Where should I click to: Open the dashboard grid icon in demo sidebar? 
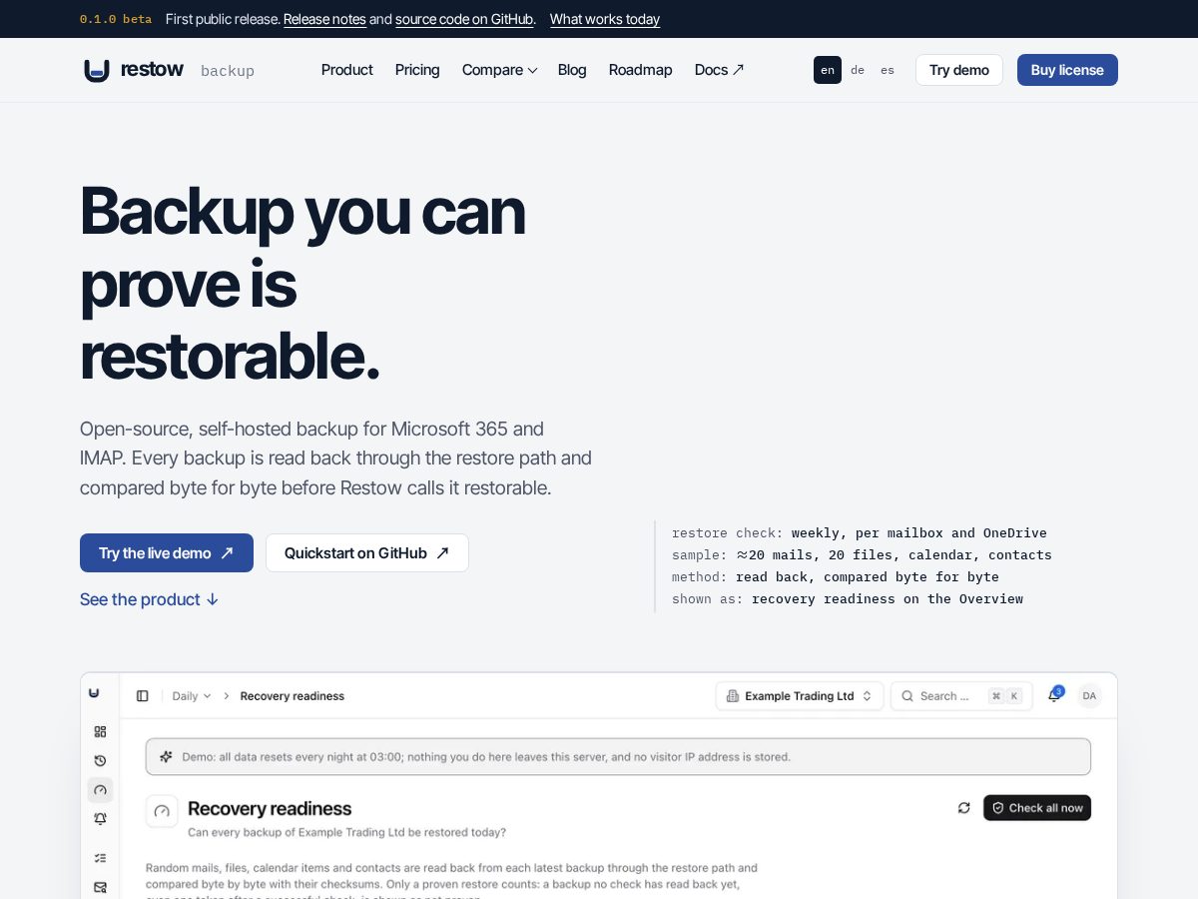point(100,732)
